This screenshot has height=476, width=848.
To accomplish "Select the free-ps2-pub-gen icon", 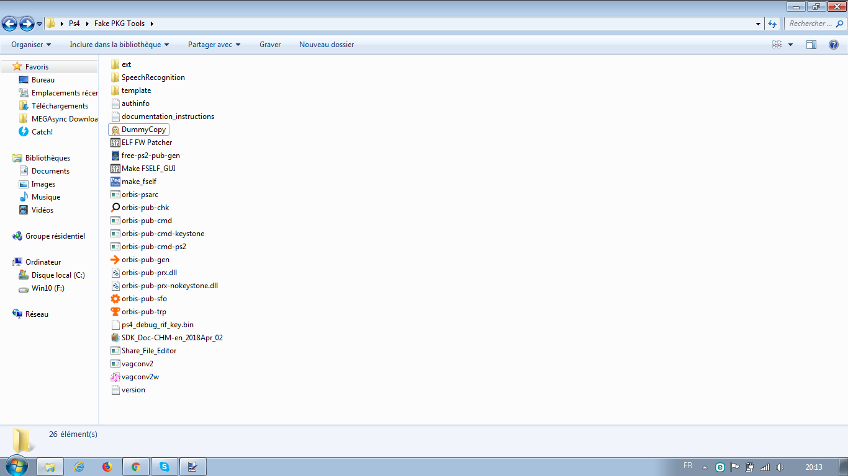I will pyautogui.click(x=115, y=156).
